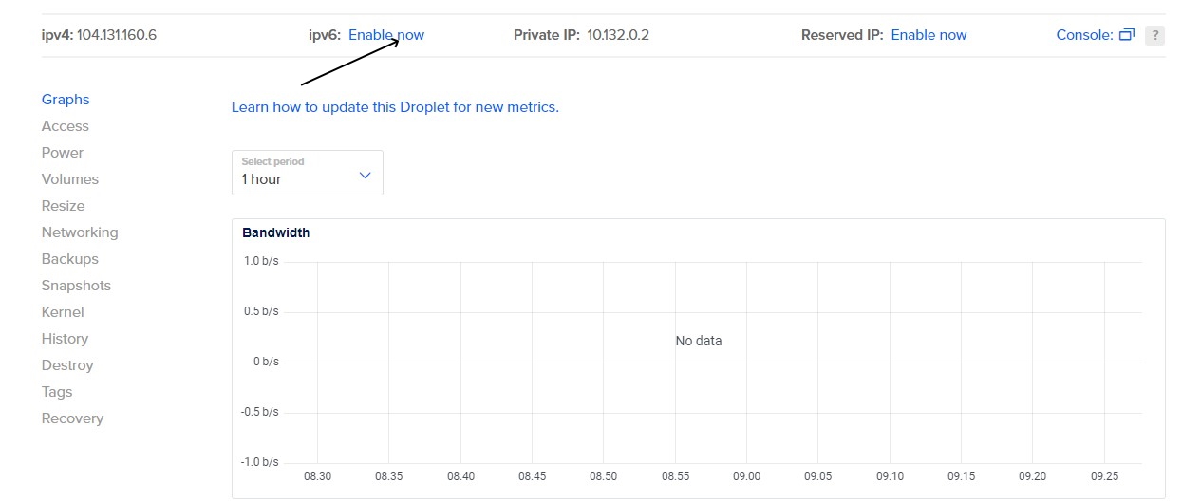This screenshot has height=502, width=1182.
Task: Navigate to the Networking section
Action: tap(80, 232)
